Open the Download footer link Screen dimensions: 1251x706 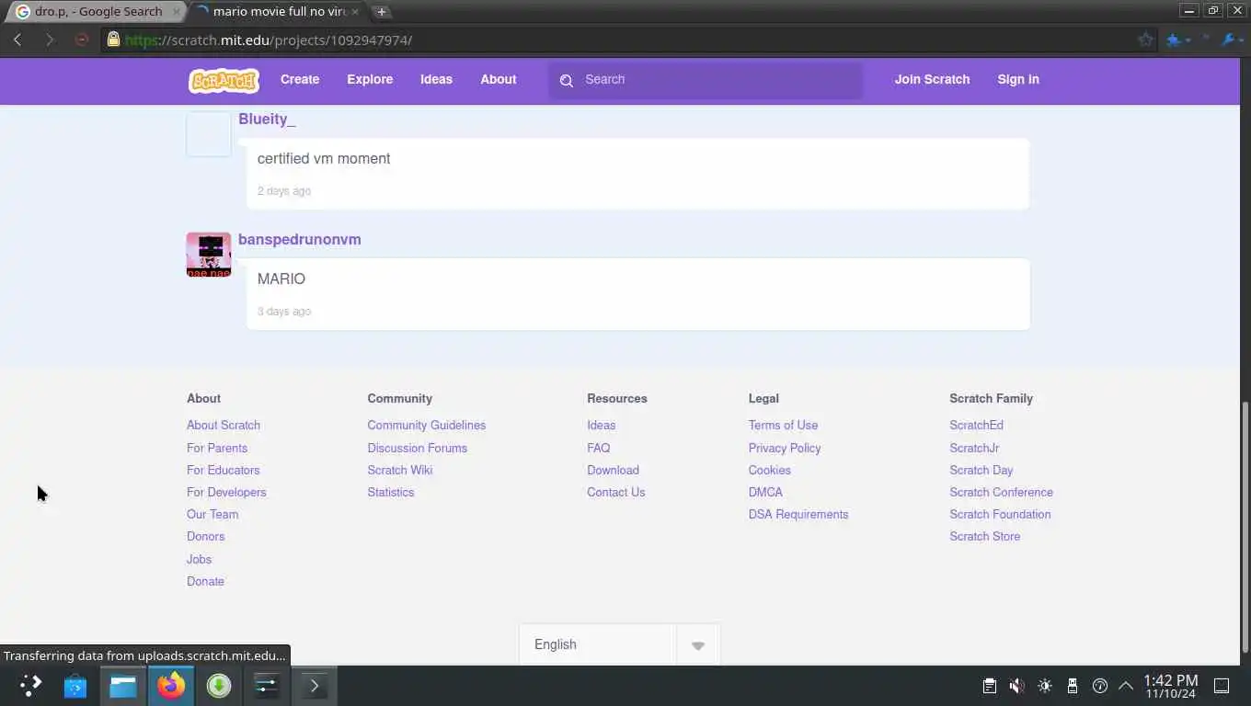click(x=613, y=470)
